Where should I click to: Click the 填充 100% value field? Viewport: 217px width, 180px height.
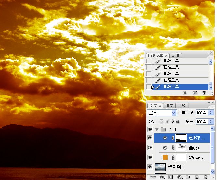click(x=202, y=121)
